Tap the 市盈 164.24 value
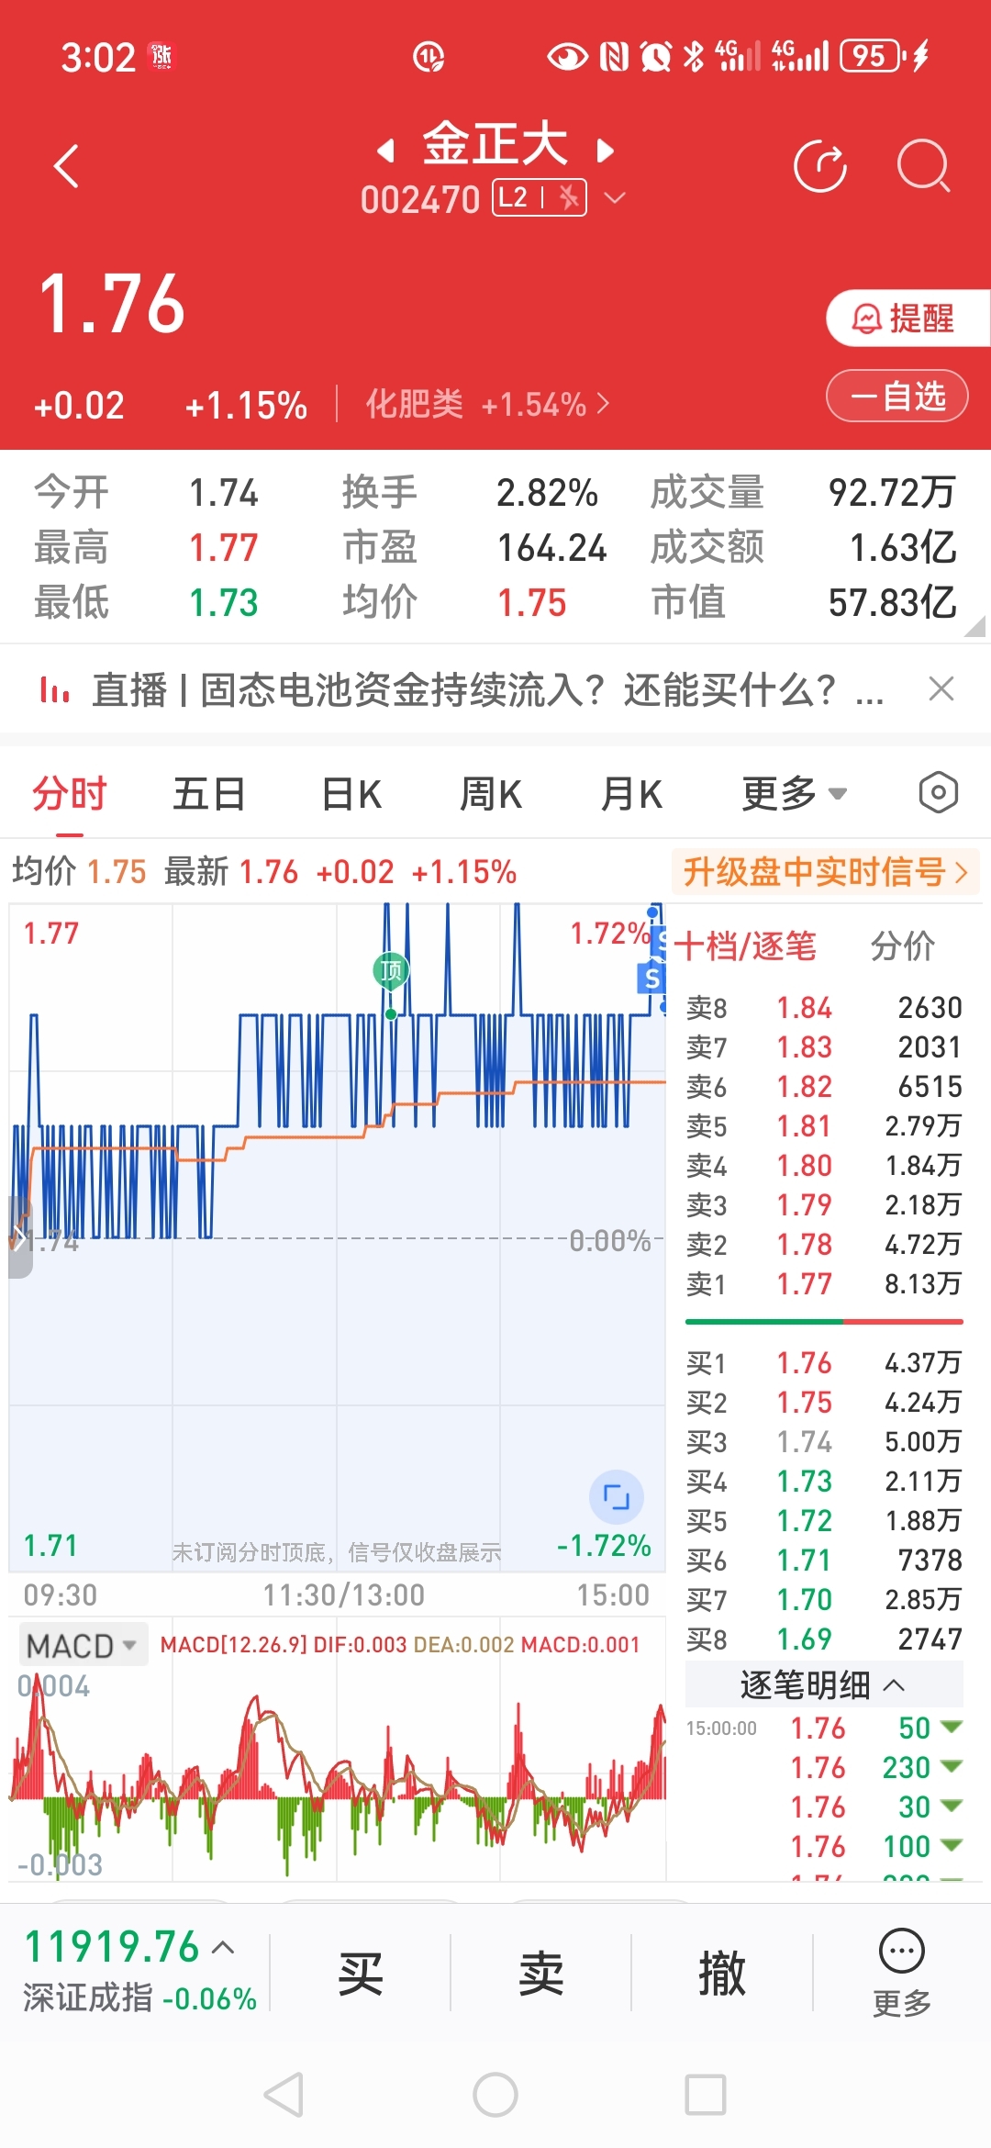 551,548
